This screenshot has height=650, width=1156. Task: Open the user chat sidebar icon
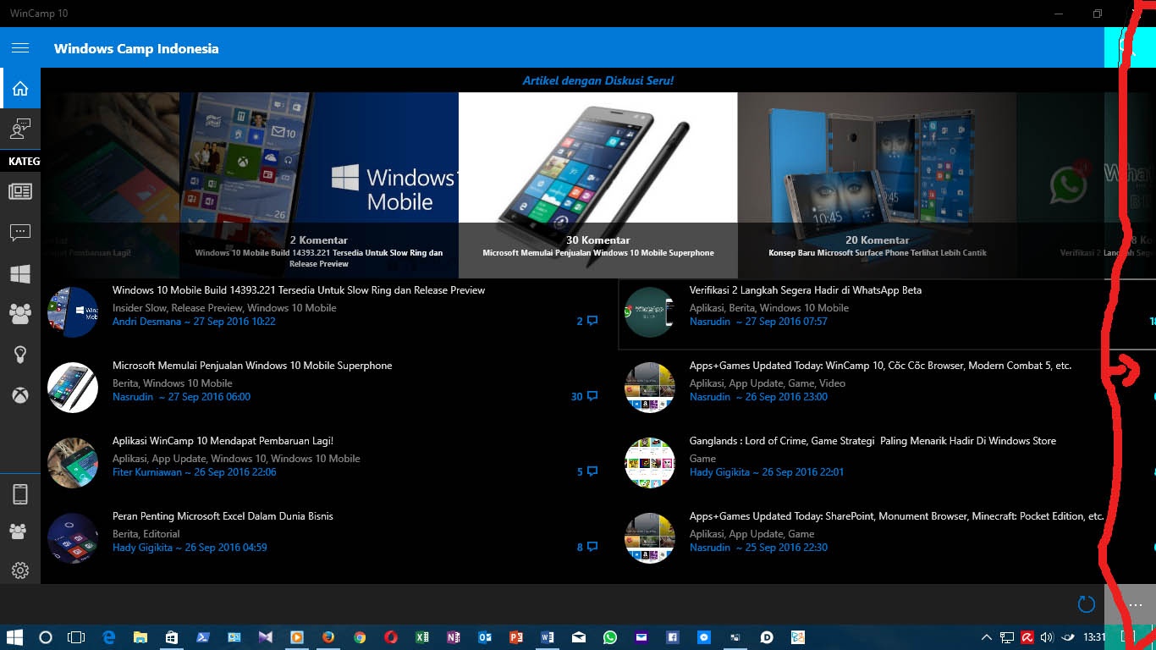pyautogui.click(x=20, y=129)
